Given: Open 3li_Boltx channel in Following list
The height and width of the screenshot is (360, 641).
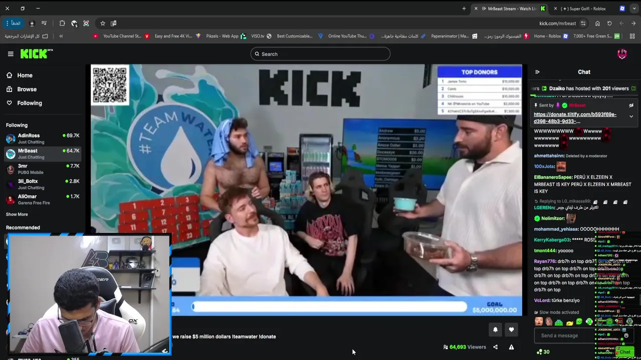Looking at the screenshot, I should [x=43, y=184].
